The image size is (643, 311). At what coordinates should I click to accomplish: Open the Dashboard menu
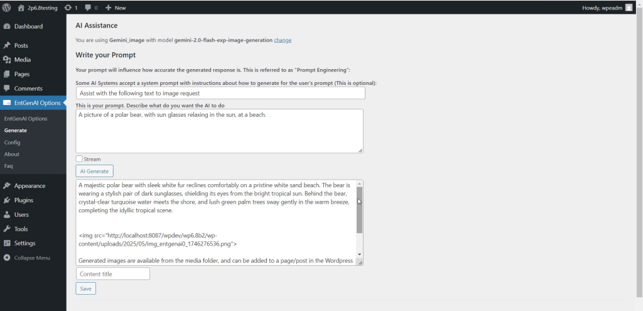tap(28, 26)
